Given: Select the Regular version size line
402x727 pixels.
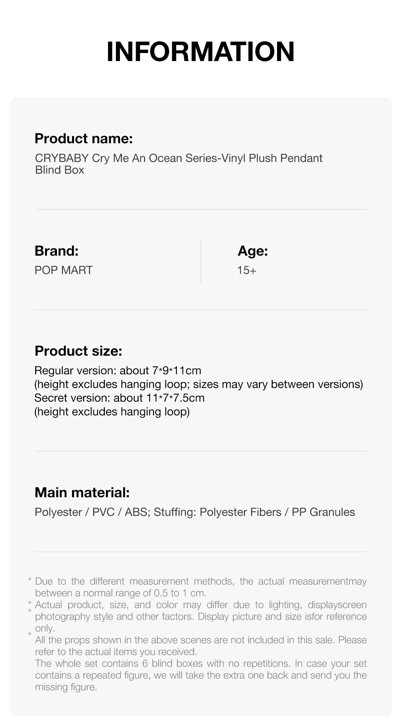Looking at the screenshot, I should click(118, 371).
